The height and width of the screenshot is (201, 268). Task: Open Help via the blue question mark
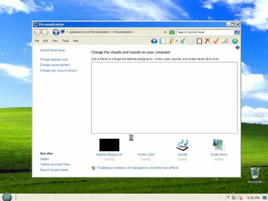[x=238, y=47]
